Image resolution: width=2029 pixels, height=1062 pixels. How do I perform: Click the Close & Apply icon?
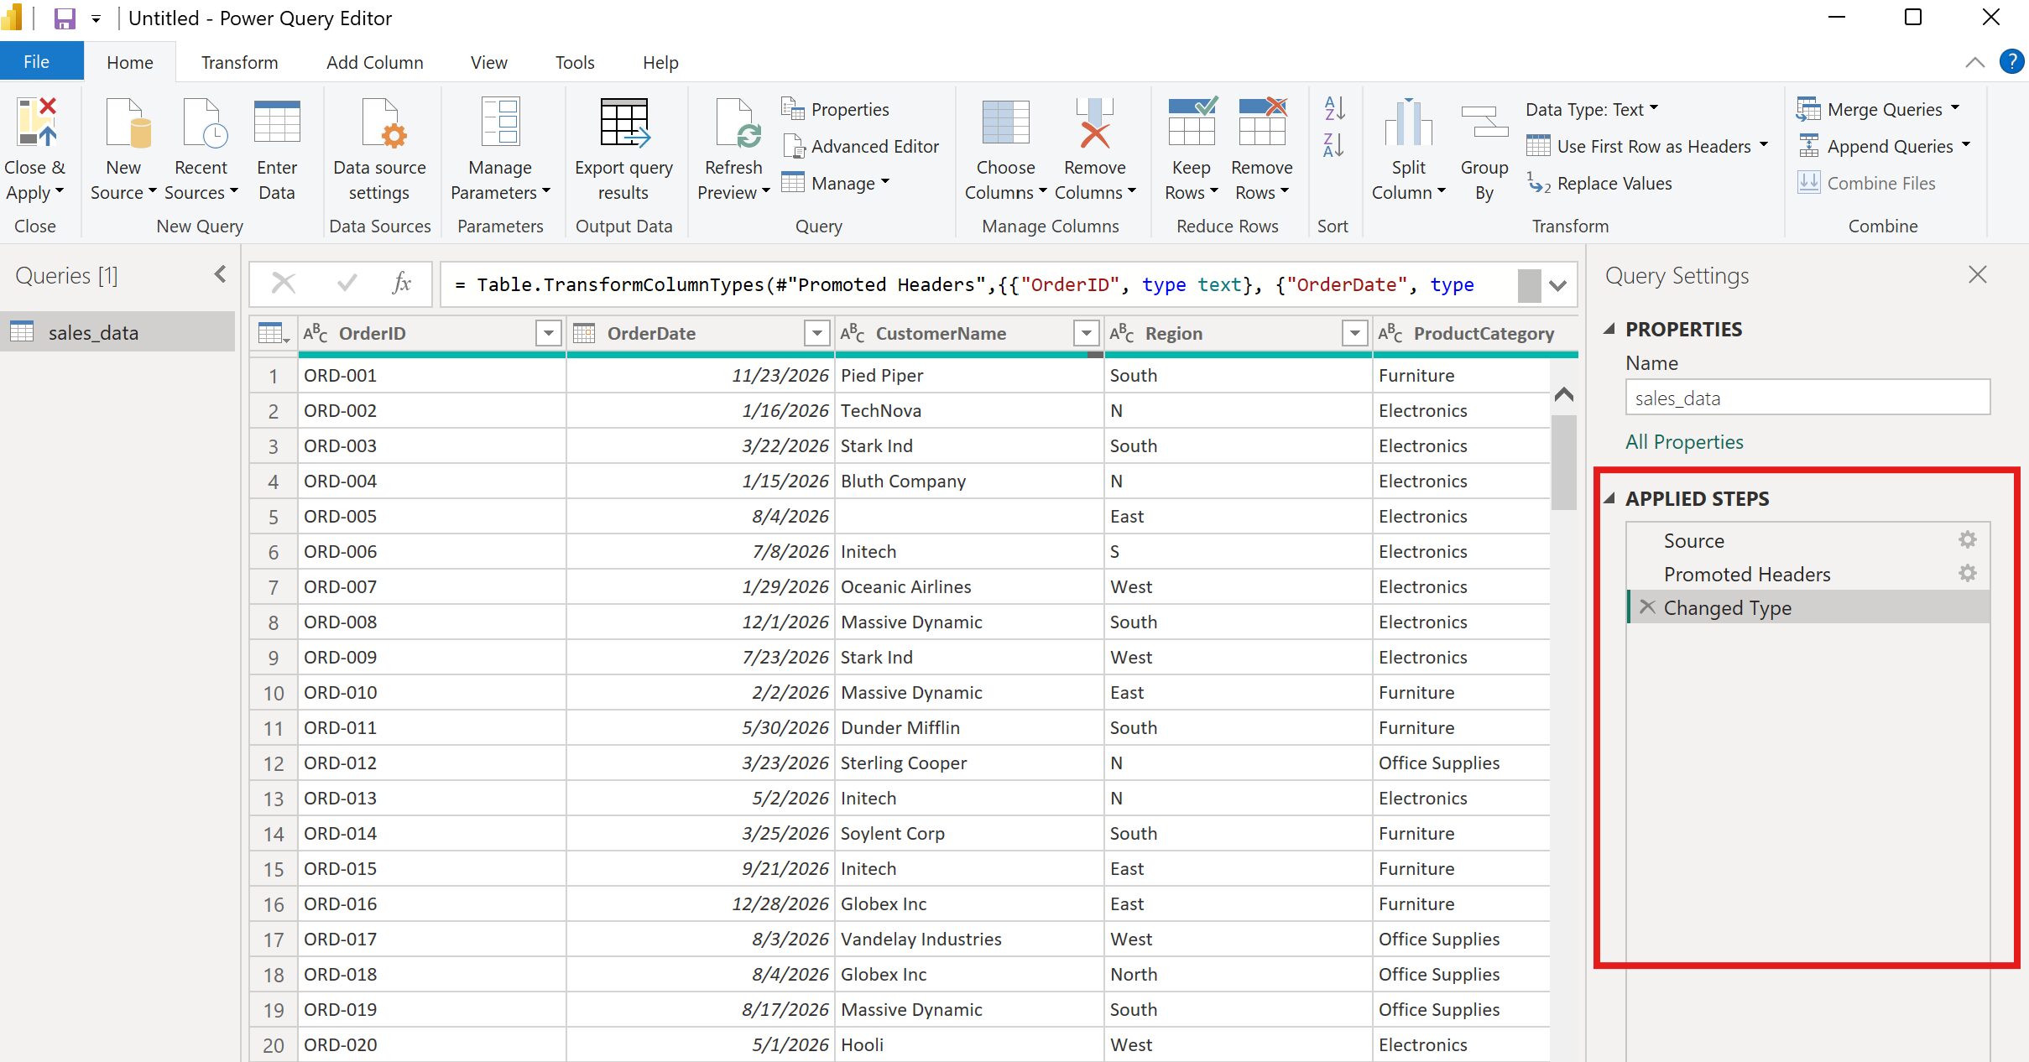coord(36,122)
